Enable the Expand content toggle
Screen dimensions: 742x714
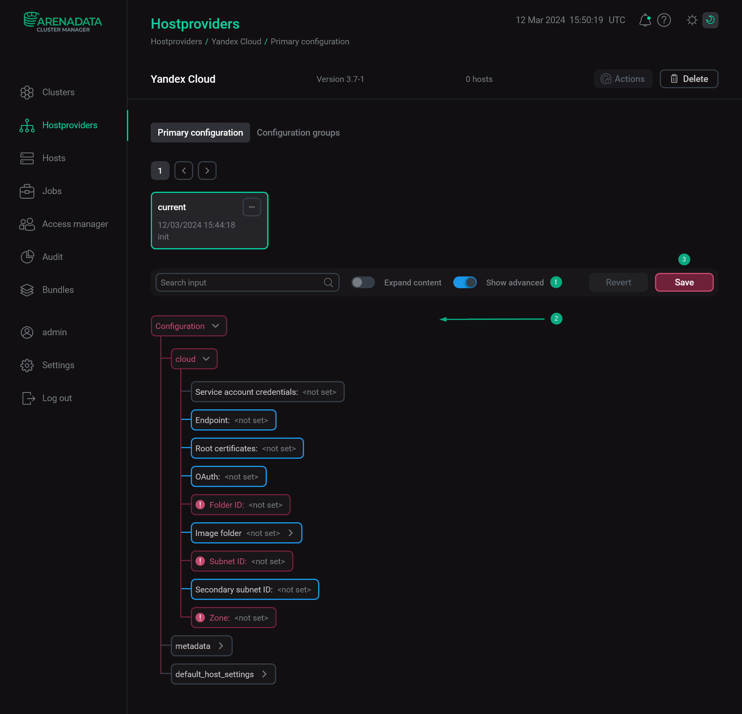pyautogui.click(x=363, y=282)
